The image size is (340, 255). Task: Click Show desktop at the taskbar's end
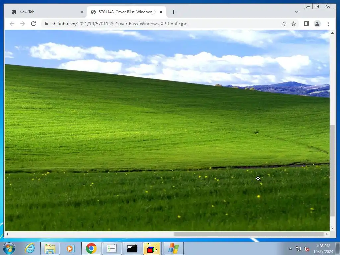coord(338,248)
